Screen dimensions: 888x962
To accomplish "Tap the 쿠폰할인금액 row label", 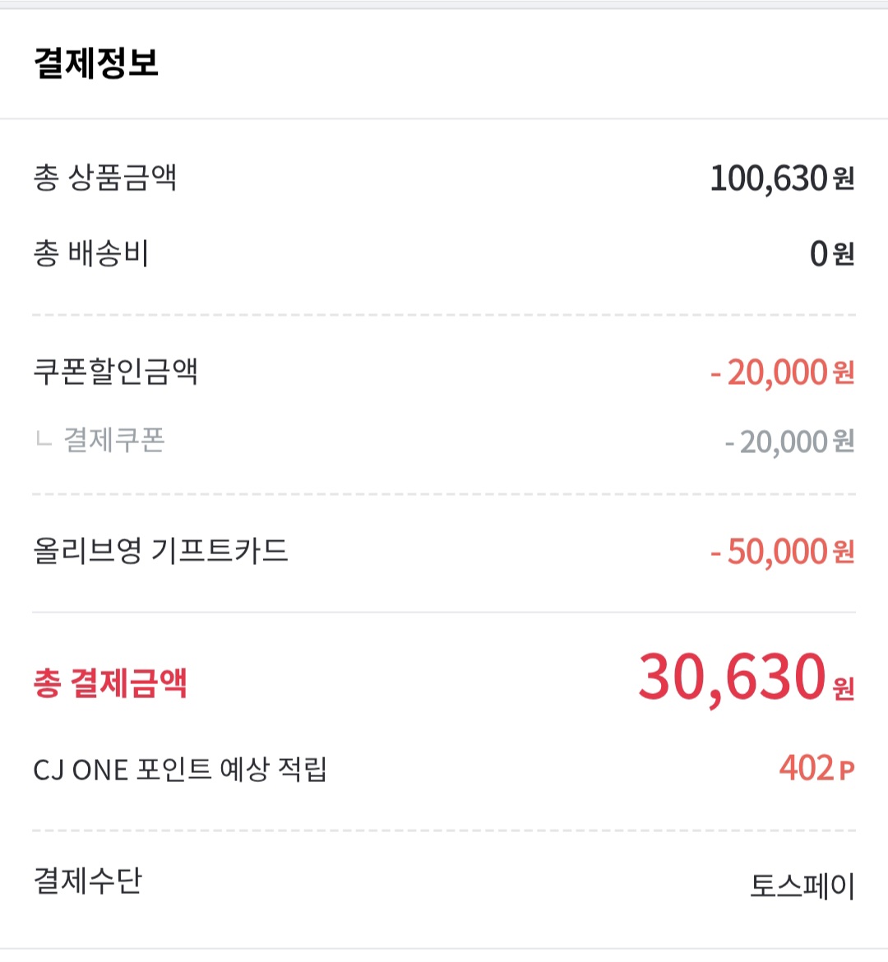I will [115, 372].
